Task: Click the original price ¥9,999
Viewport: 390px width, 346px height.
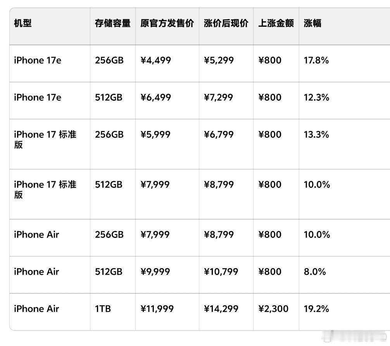Action: [155, 272]
